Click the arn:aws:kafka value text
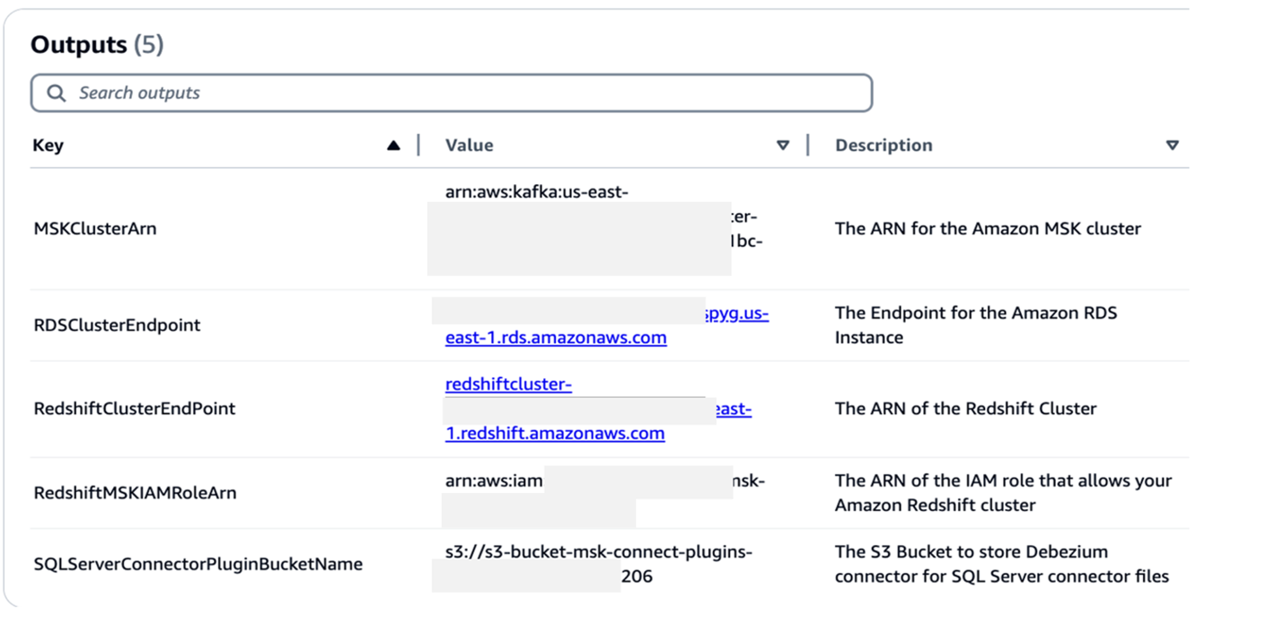 pos(536,192)
